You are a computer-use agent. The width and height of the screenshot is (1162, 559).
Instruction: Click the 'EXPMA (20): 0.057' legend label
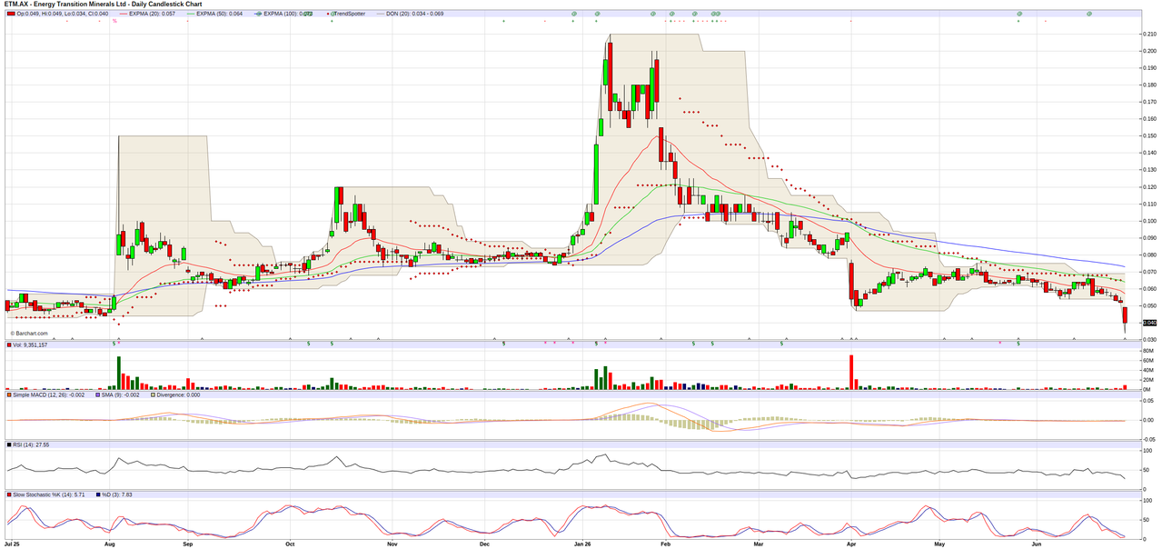click(x=152, y=14)
